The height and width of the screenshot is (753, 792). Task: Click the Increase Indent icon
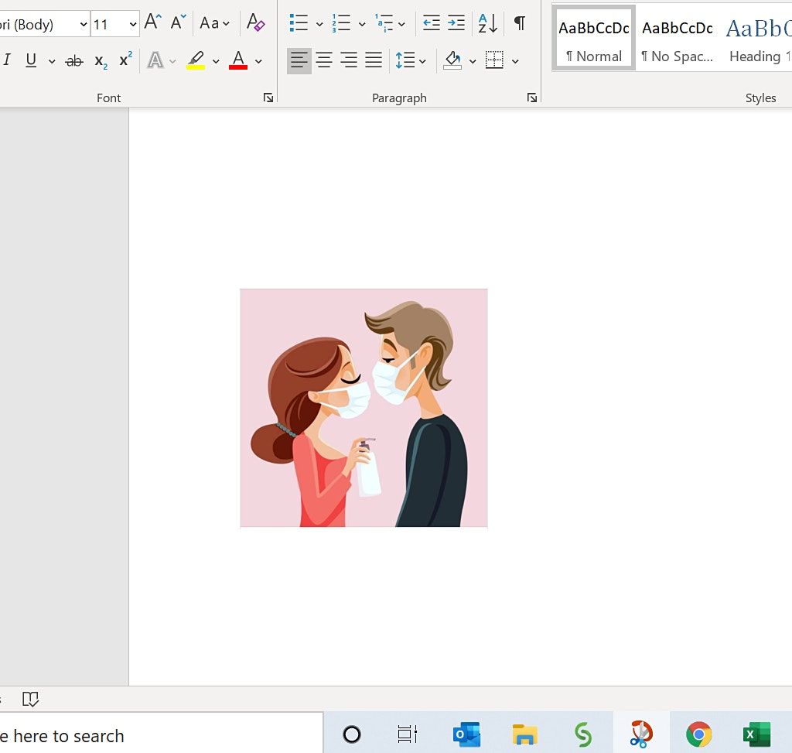click(x=457, y=23)
